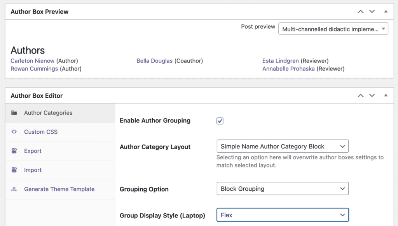Click the Export database icon
This screenshot has height=226, width=398.
click(x=14, y=151)
